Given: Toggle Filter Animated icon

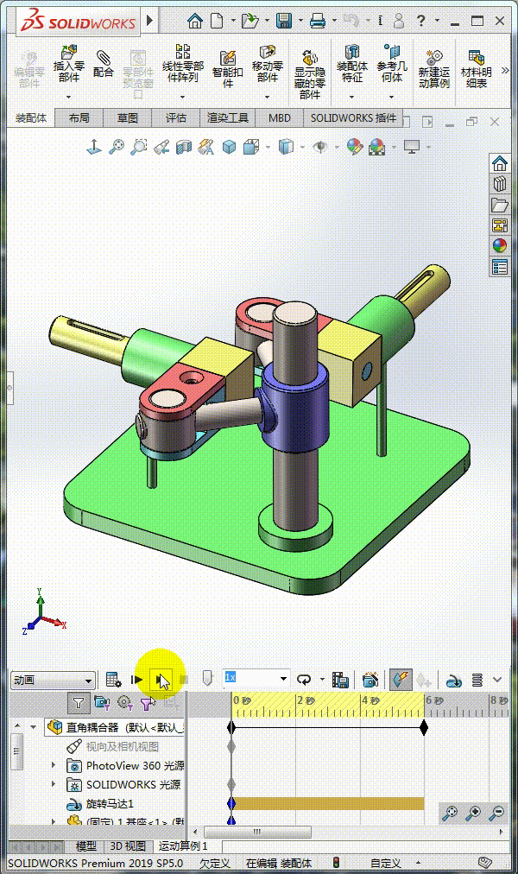Looking at the screenshot, I should [102, 704].
